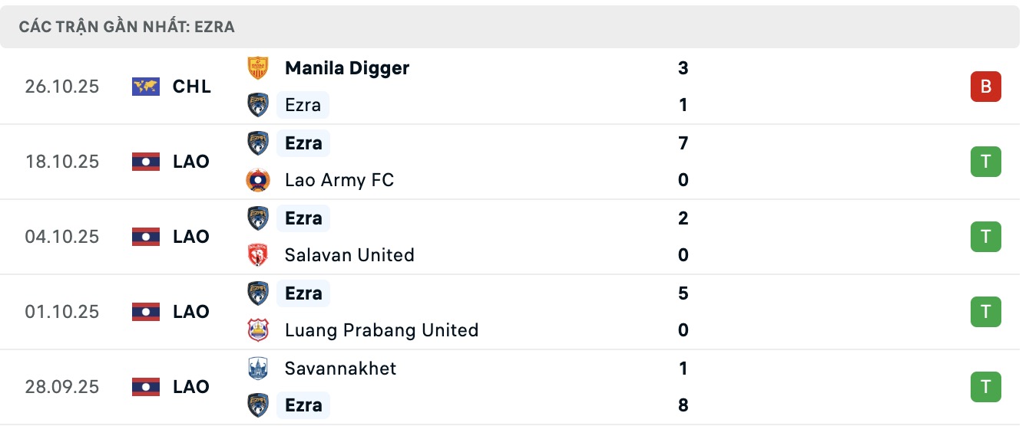Click the Laos flag beside 28.09.25

point(146,387)
